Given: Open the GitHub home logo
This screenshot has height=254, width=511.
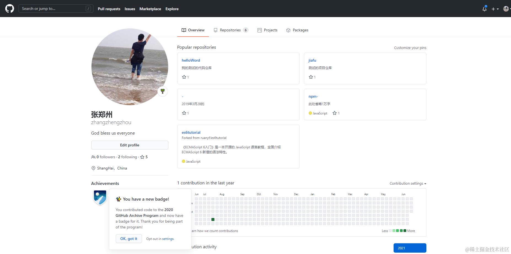Looking at the screenshot, I should 10,9.
